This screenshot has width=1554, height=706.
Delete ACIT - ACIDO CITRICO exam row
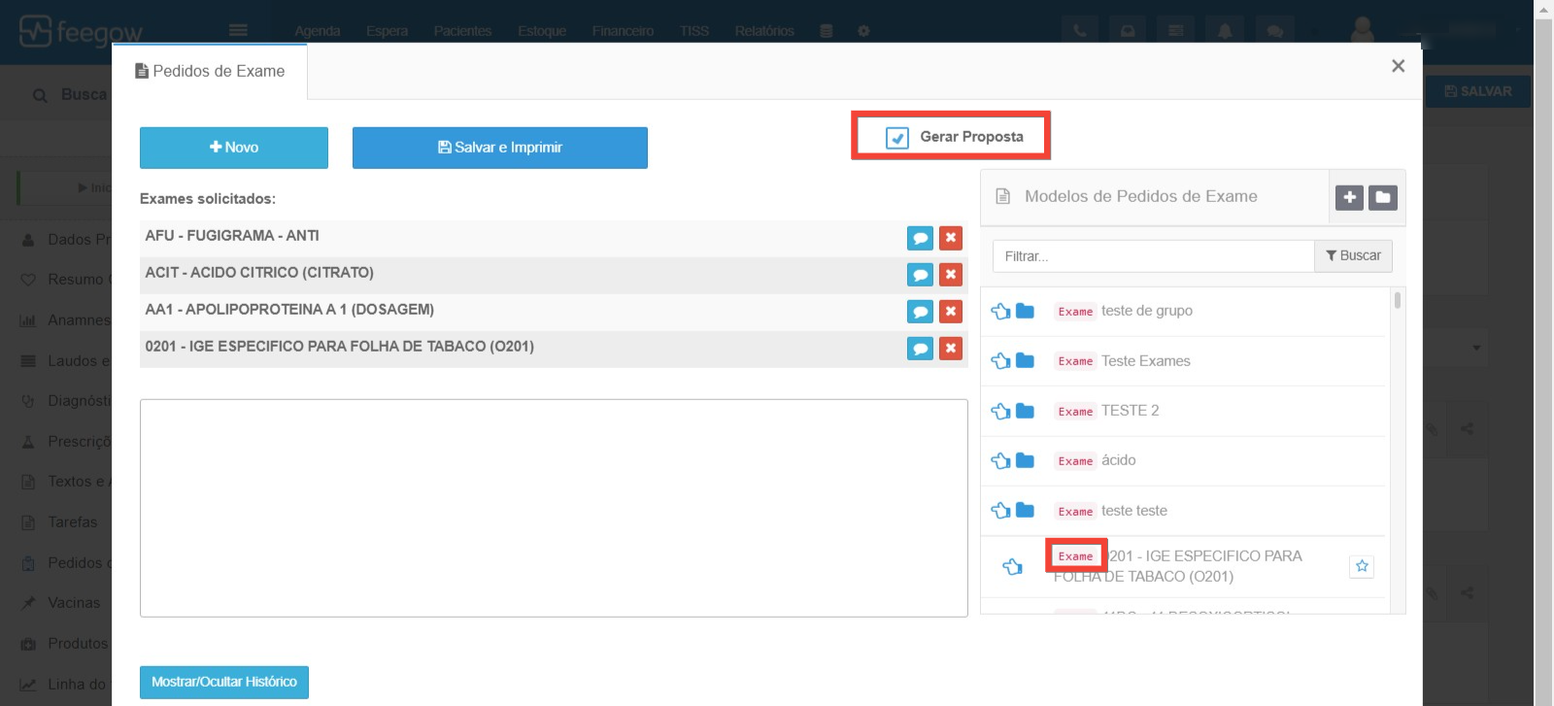coord(951,275)
